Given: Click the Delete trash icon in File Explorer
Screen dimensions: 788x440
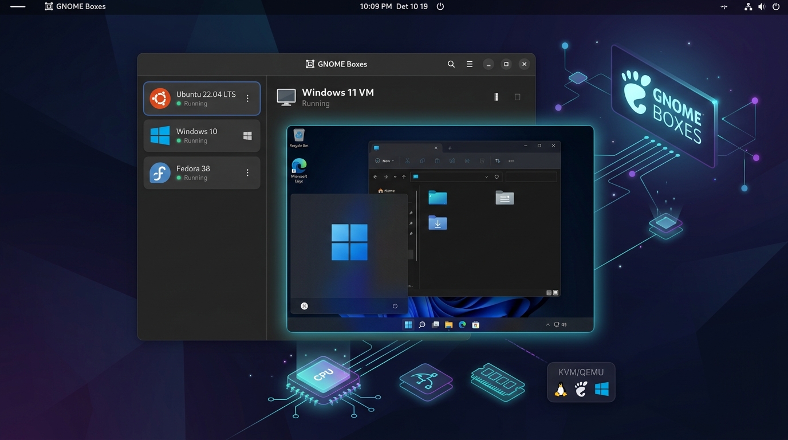Looking at the screenshot, I should pyautogui.click(x=482, y=161).
